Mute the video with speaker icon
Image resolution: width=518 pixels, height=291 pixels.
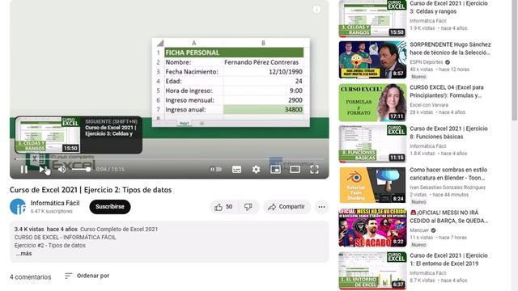coord(62,170)
